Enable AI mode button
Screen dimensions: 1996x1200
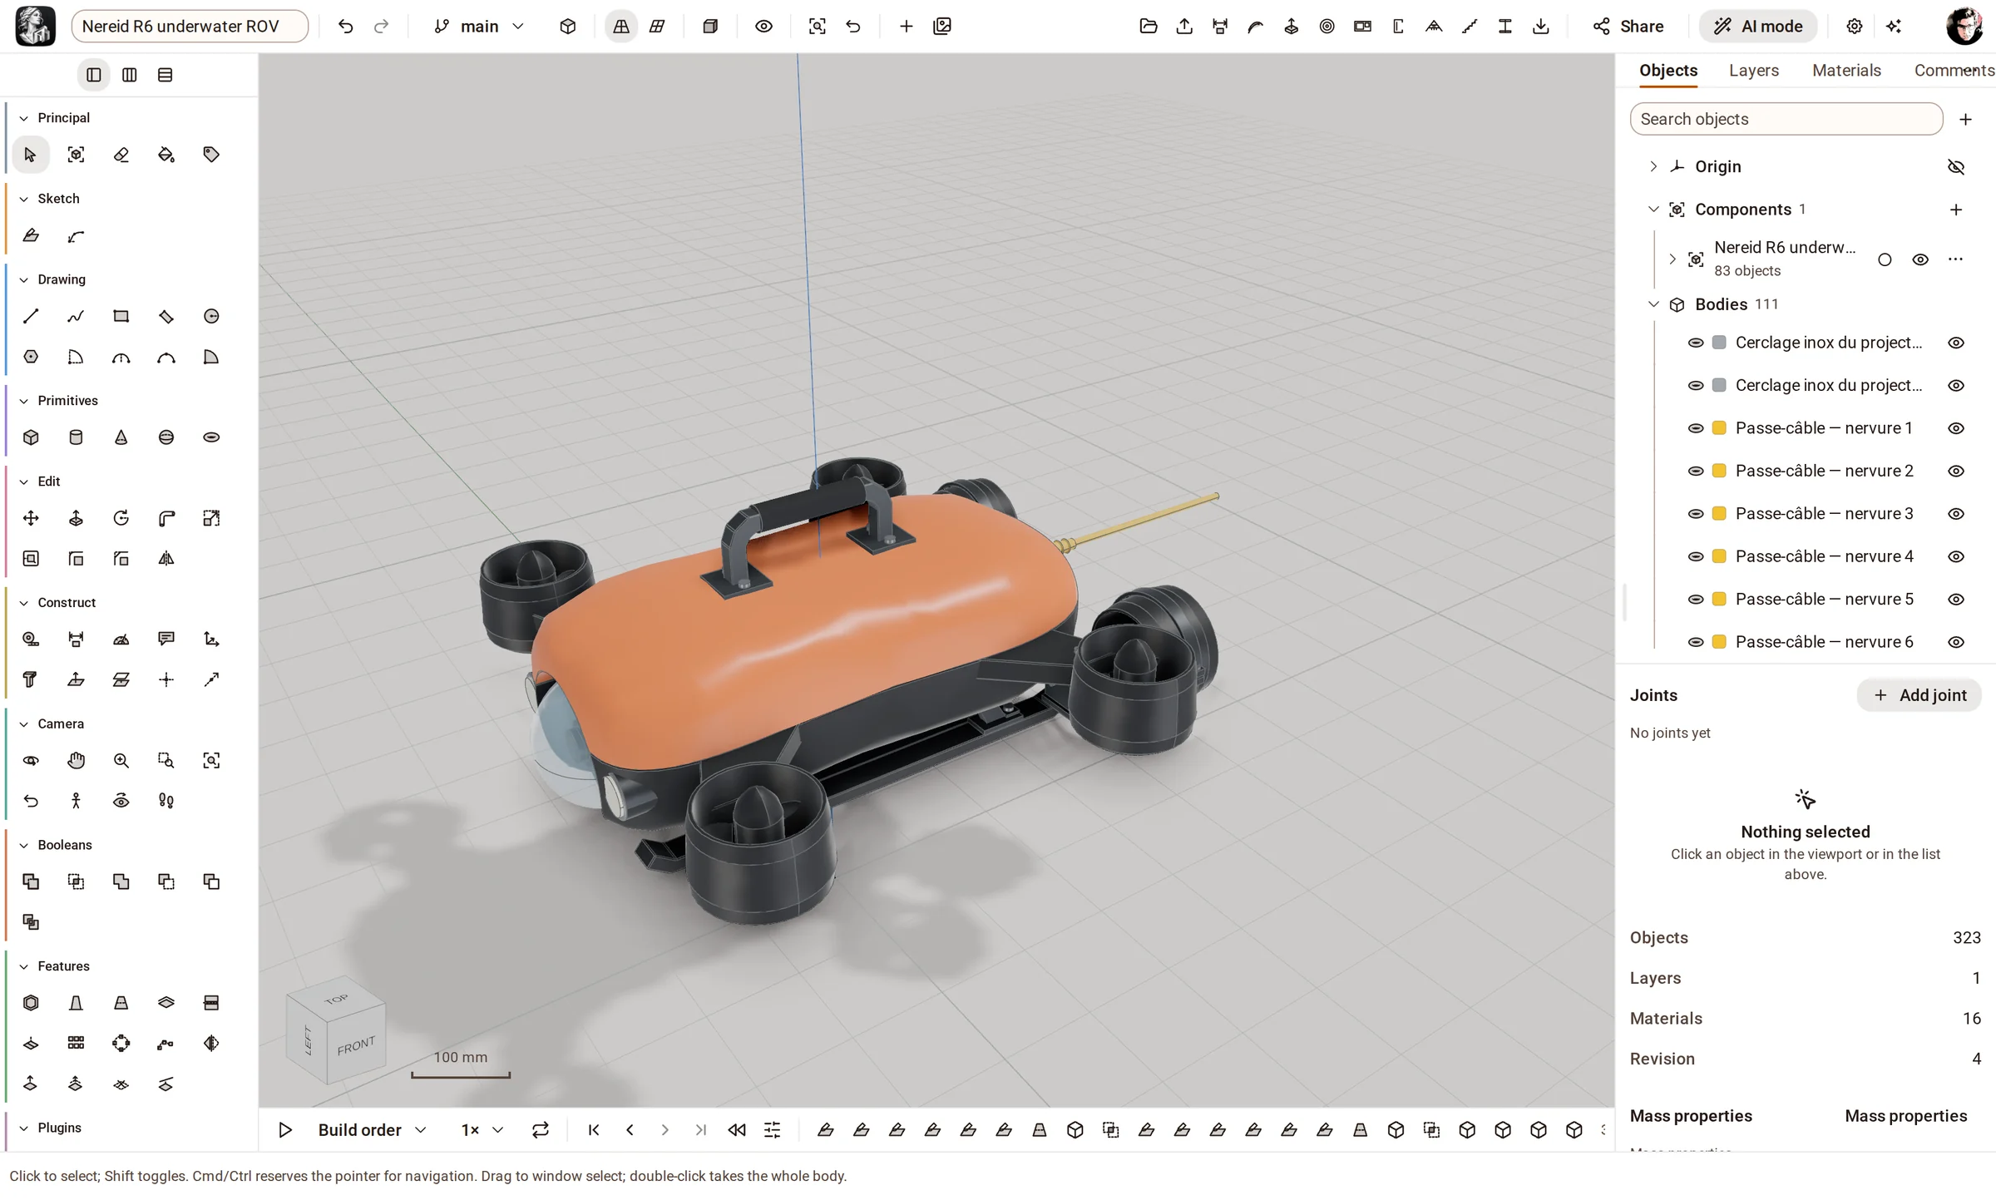click(1758, 27)
